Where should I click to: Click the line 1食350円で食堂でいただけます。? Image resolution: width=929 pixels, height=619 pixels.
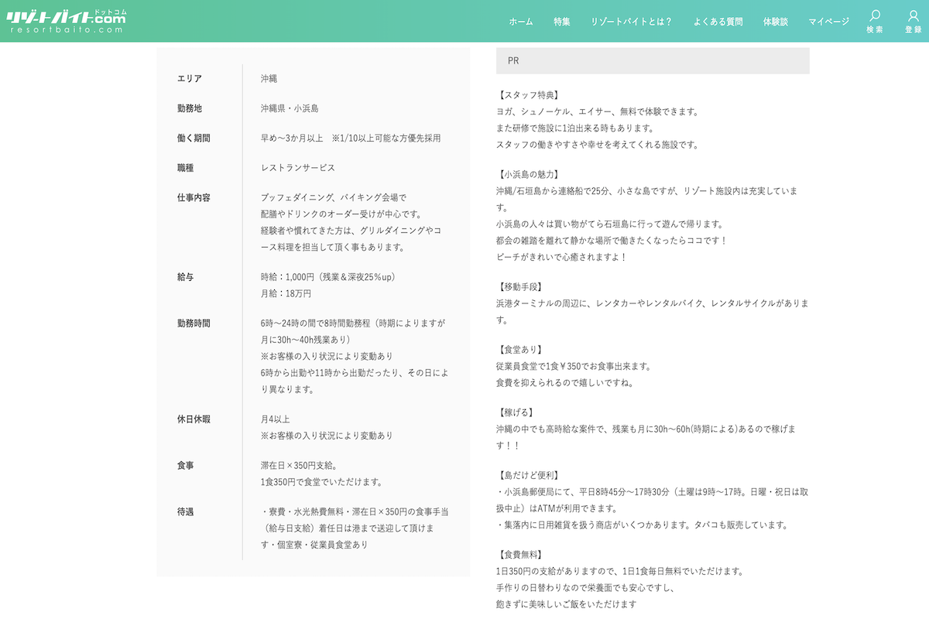pos(322,482)
